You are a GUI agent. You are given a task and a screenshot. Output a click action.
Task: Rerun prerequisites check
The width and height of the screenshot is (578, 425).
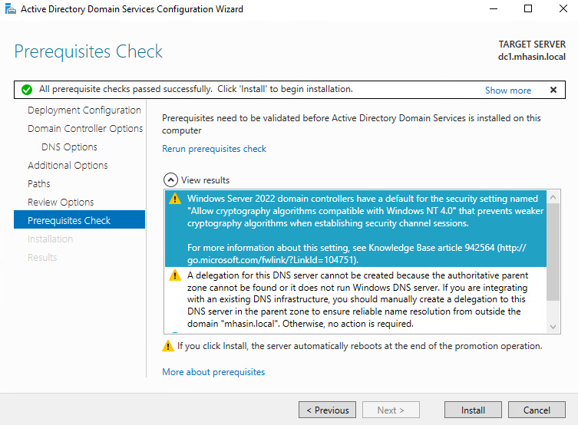pos(214,149)
